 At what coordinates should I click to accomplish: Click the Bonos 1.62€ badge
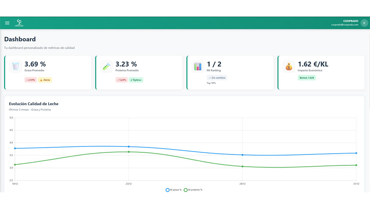click(307, 78)
